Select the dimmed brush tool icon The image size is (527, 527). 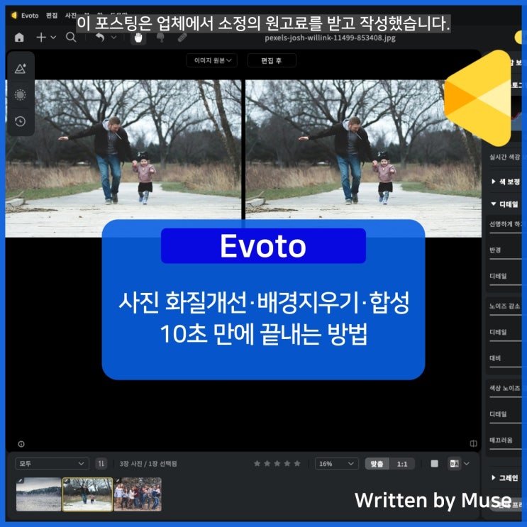pyautogui.click(x=160, y=38)
